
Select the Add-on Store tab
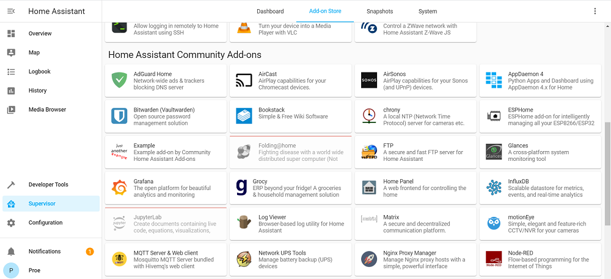click(325, 11)
